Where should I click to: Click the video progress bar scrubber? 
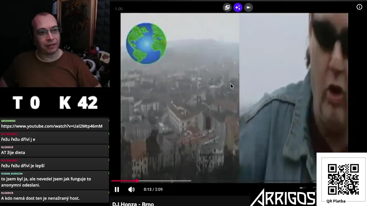tap(137, 181)
